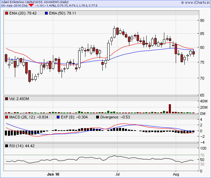Click the last candlestick on the price chart

click(x=193, y=53)
